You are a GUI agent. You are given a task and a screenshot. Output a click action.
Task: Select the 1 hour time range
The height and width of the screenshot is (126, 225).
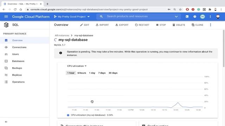click(x=71, y=73)
